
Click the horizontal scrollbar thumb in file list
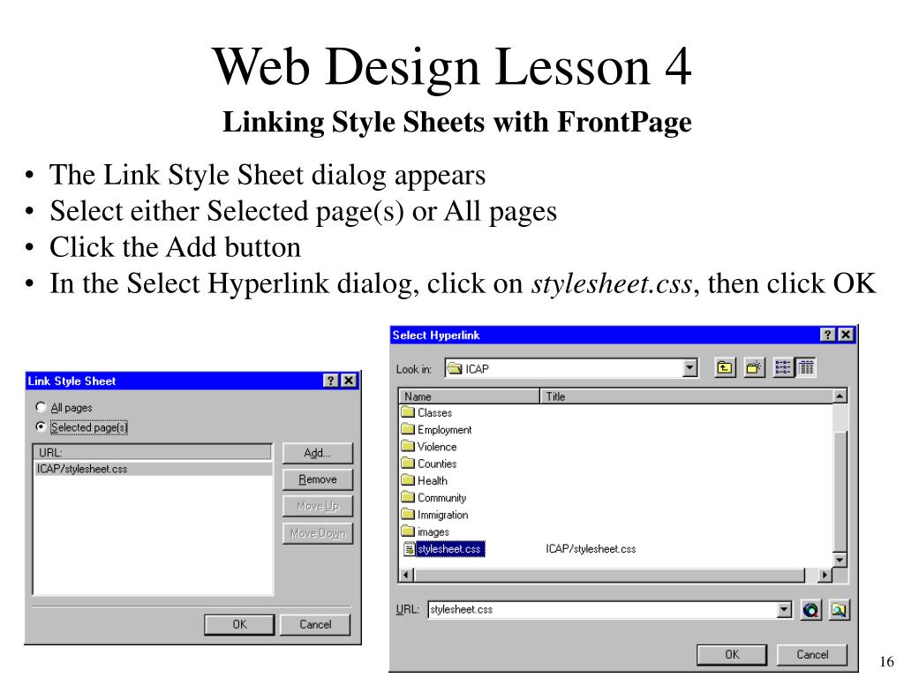609,575
